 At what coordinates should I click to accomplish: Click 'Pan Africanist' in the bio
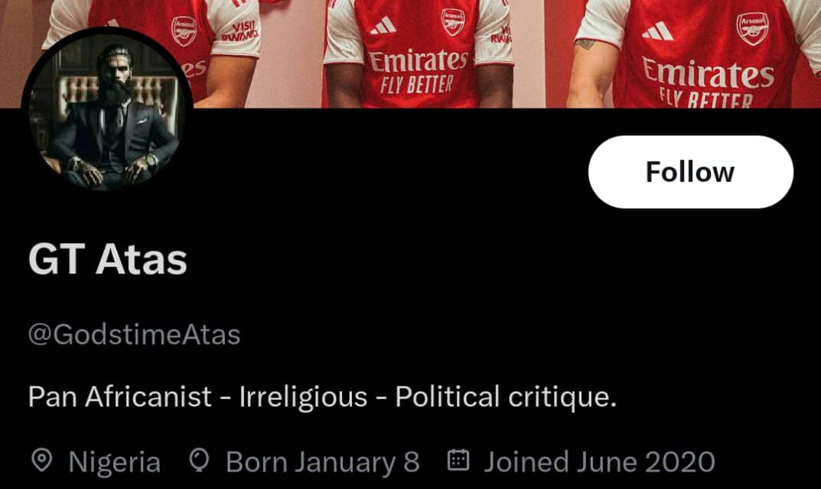(119, 397)
